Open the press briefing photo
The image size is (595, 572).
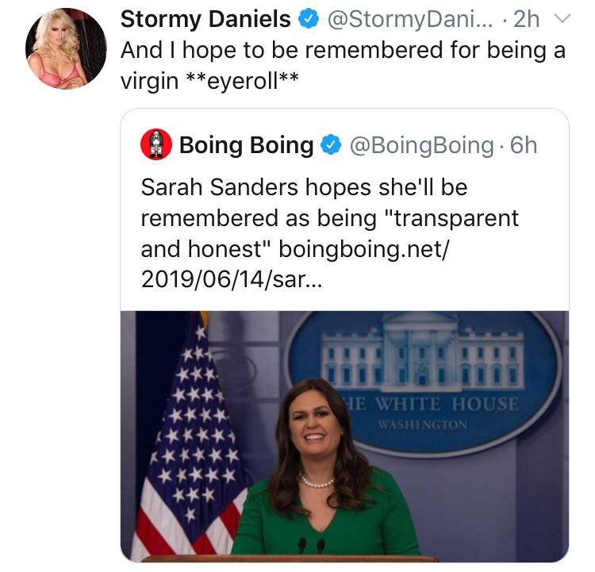[344, 435]
